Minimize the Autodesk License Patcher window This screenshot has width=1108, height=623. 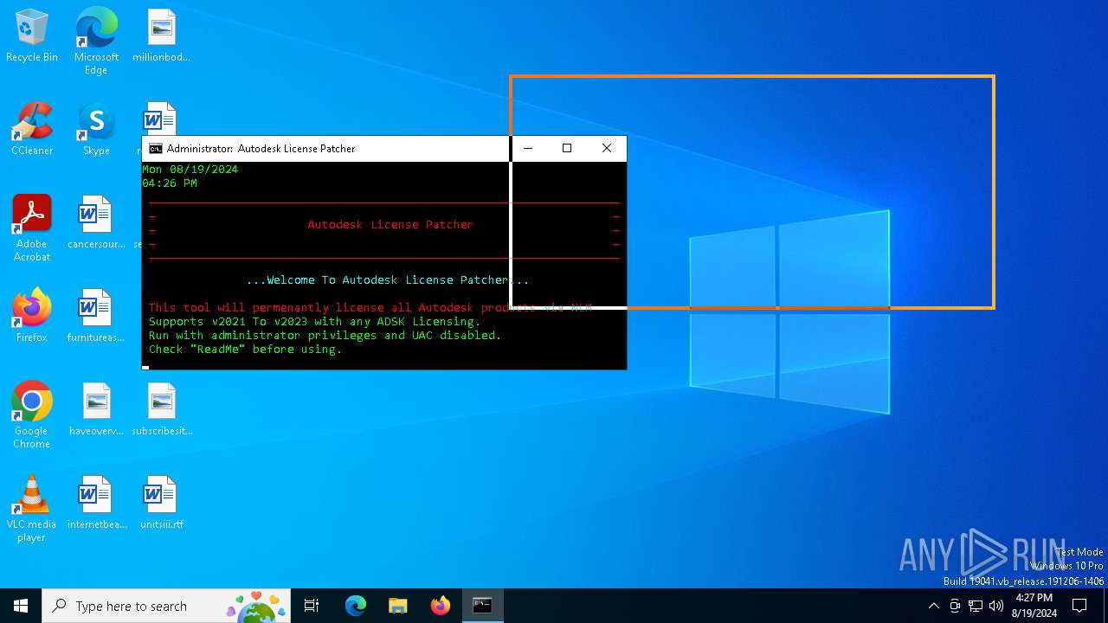point(527,149)
